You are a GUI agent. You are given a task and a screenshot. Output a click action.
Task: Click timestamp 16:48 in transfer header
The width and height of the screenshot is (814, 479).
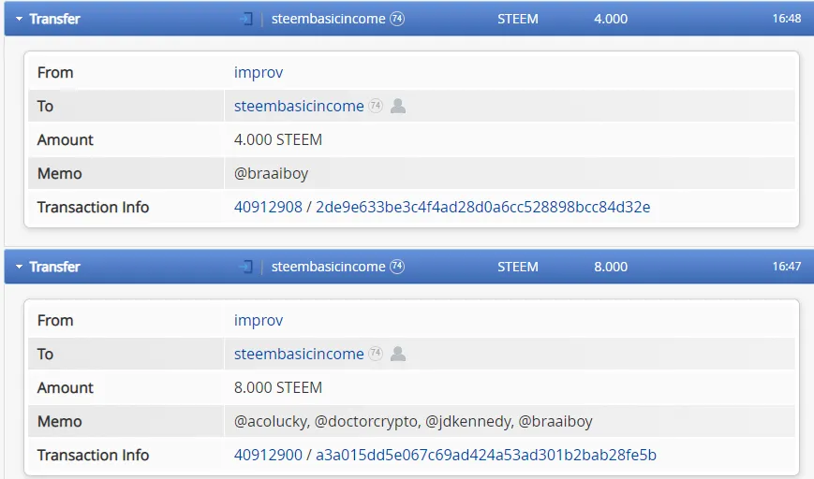tap(787, 19)
